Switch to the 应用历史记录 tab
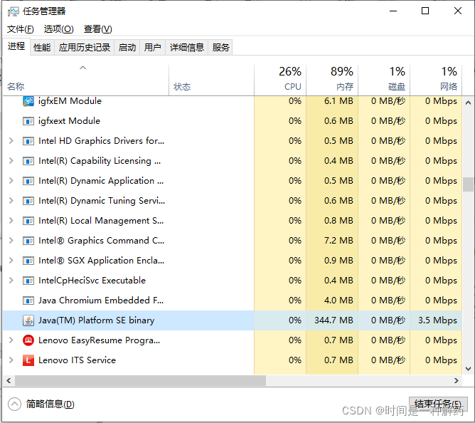The image size is (475, 423). pos(84,47)
